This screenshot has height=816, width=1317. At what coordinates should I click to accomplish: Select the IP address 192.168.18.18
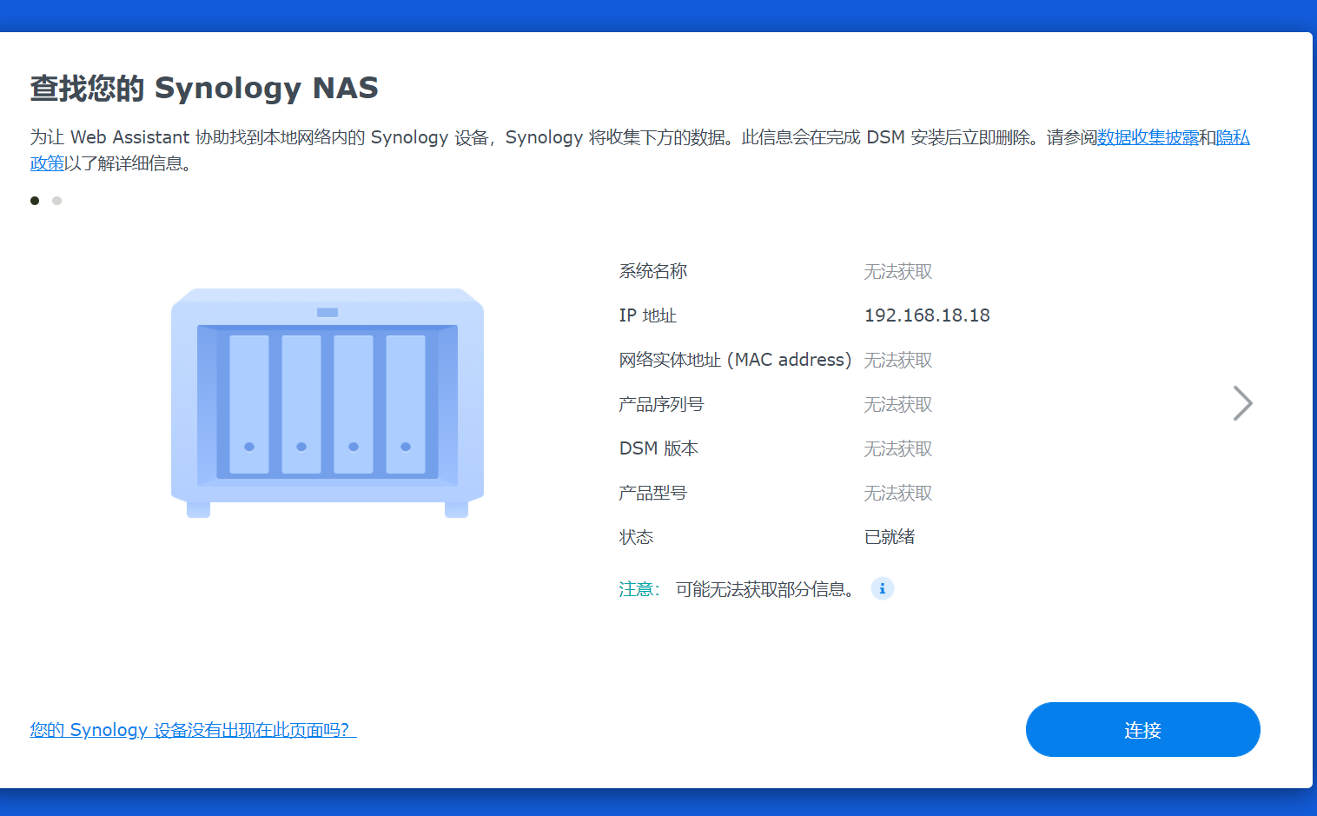[x=927, y=315]
